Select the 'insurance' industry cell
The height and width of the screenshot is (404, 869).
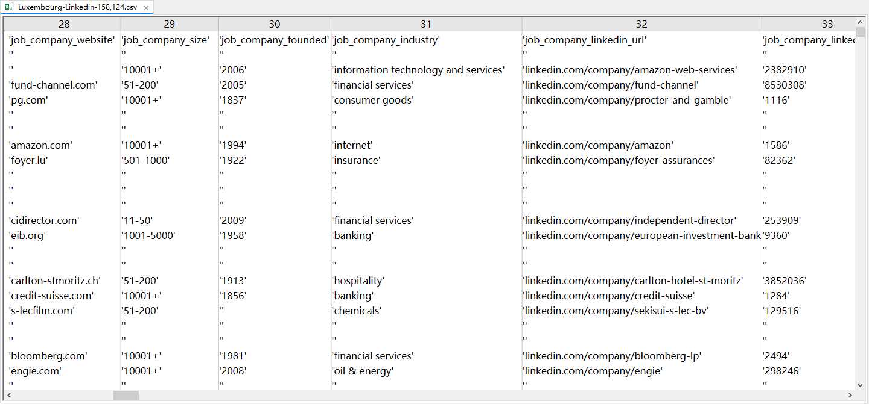pyautogui.click(x=426, y=160)
